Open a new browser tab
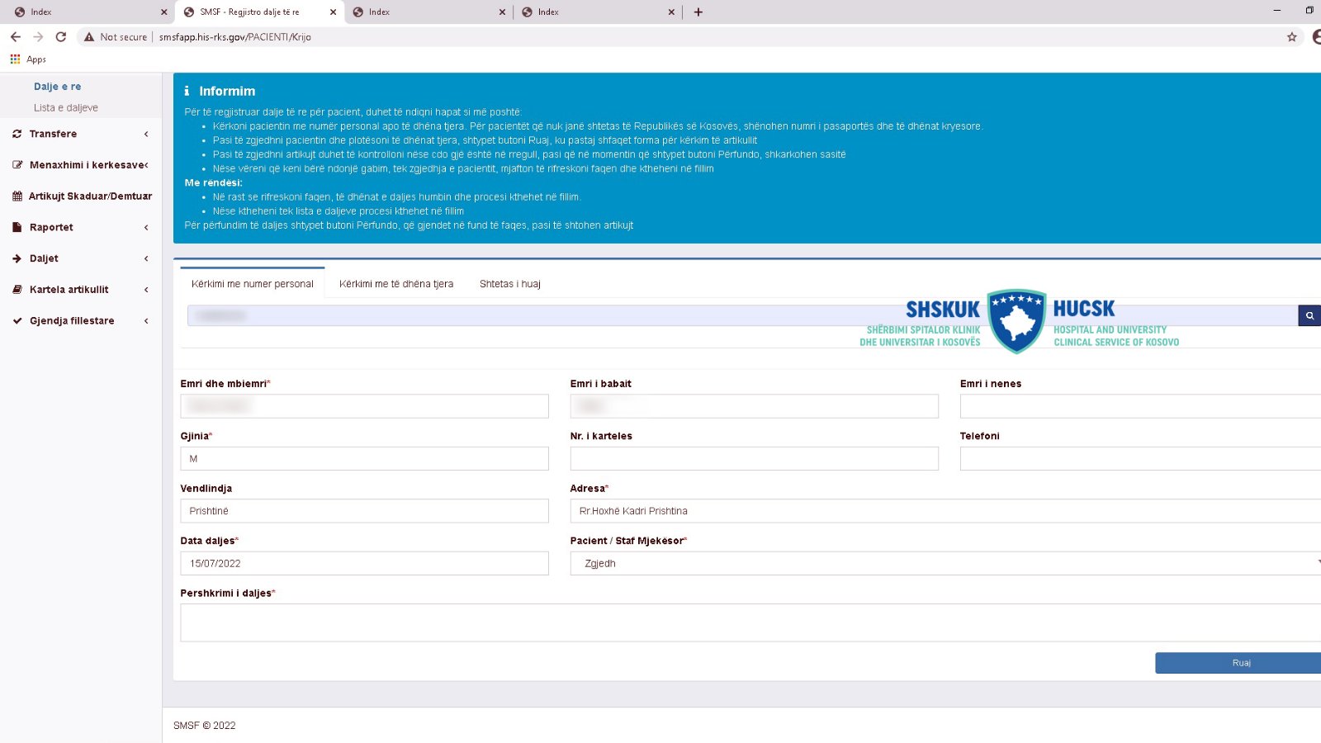Viewport: 1321px width, 743px height. [x=698, y=12]
